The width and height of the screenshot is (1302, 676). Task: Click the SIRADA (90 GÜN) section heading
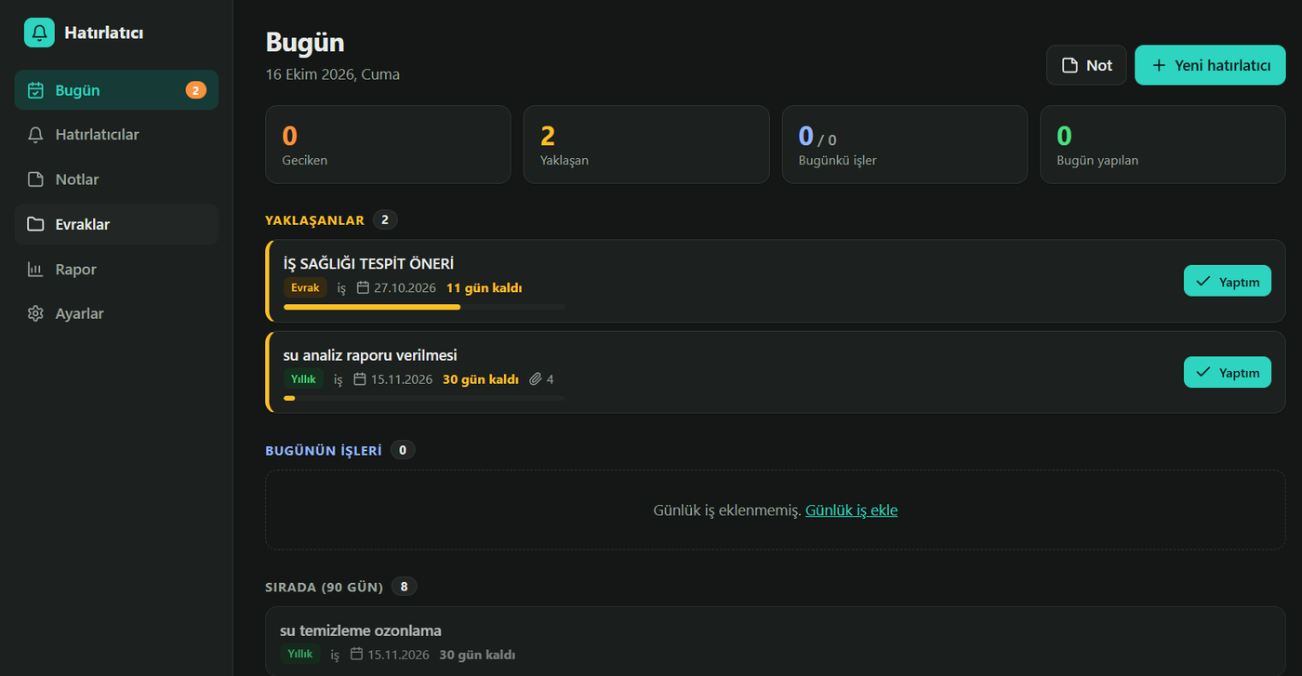pyautogui.click(x=325, y=587)
